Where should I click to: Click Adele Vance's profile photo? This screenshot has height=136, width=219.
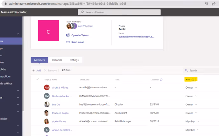coord(47,121)
